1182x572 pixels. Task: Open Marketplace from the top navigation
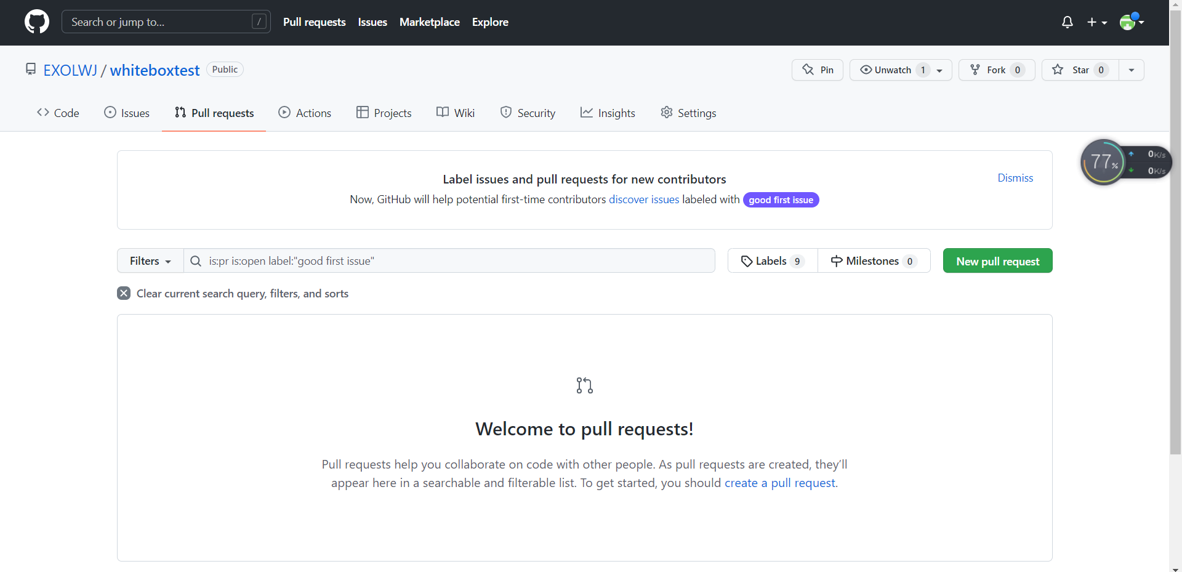(430, 22)
